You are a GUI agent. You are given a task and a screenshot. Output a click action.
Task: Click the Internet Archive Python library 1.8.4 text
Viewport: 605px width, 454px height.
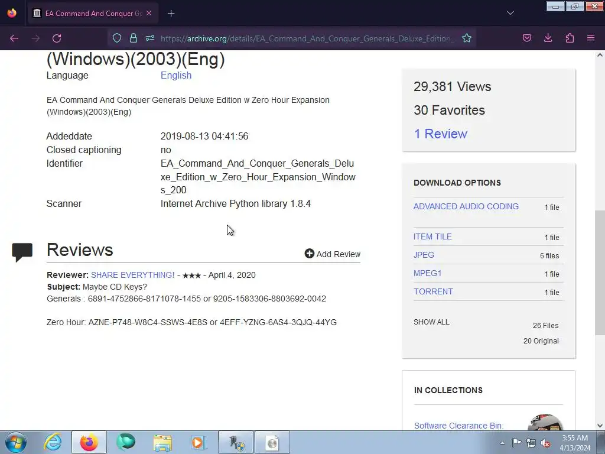[235, 203]
